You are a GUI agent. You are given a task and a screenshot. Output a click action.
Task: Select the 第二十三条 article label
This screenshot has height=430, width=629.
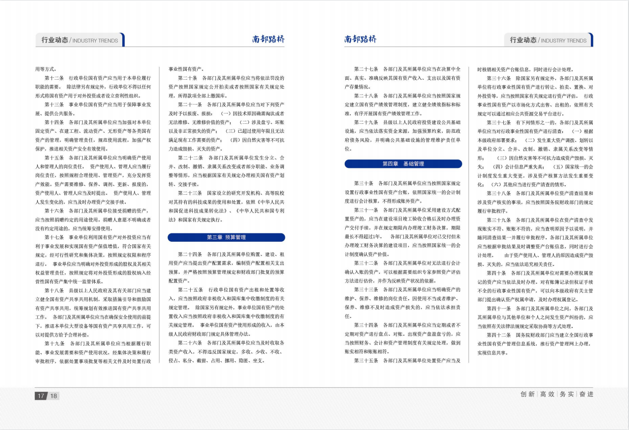190,193
